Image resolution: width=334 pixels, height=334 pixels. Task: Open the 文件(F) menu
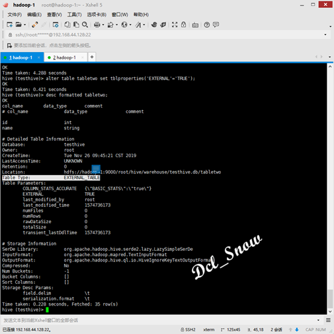click(x=15, y=15)
